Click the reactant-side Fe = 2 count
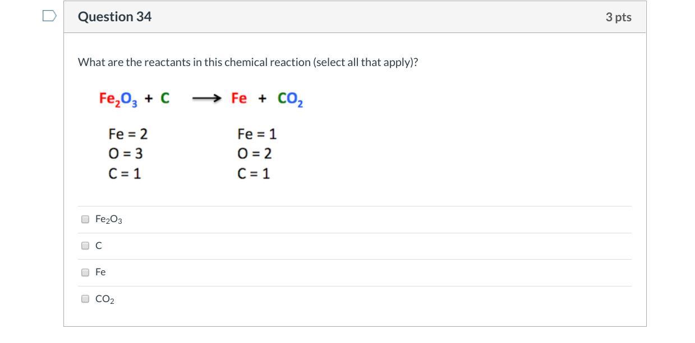 click(128, 134)
